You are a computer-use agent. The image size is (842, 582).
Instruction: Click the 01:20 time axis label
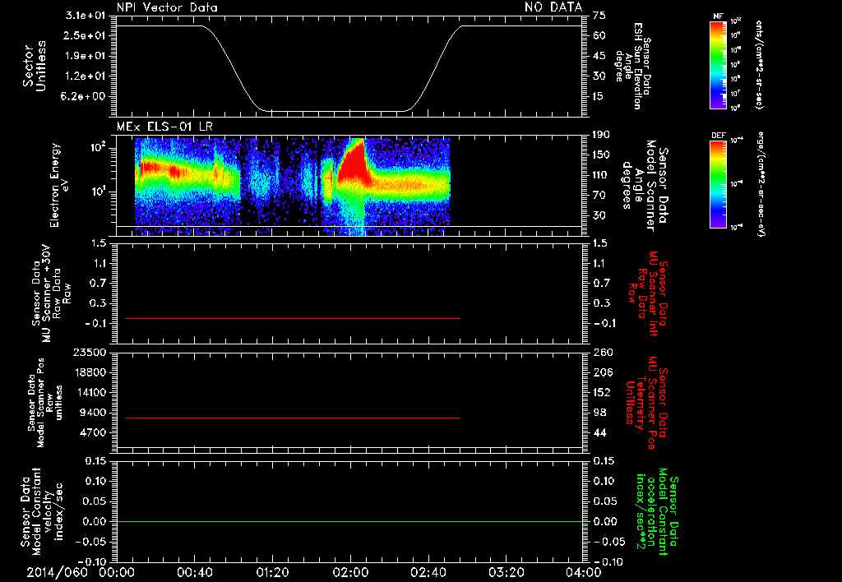point(271,572)
